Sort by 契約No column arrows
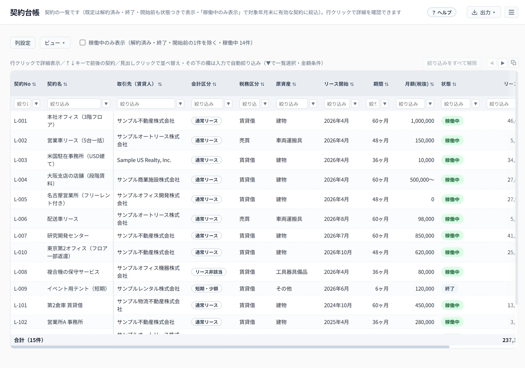This screenshot has height=368, width=525. (34, 84)
